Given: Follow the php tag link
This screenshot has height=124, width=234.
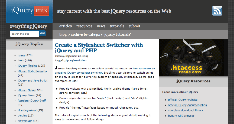Looking at the screenshot, I should tap(67, 61).
